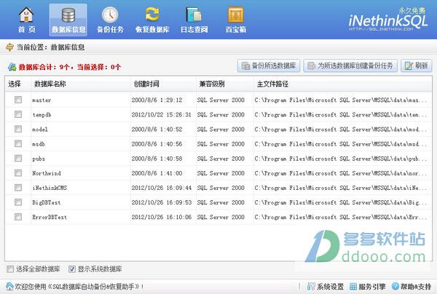The image size is (437, 294).
Task: Check the Northwind database checkbox
Action: click(x=18, y=173)
